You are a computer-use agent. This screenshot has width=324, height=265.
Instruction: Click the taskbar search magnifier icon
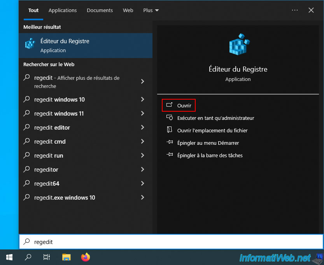pyautogui.click(x=28, y=257)
